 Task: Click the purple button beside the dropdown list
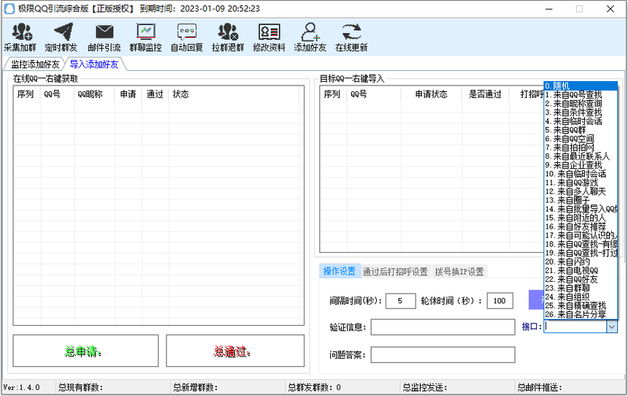tap(536, 300)
